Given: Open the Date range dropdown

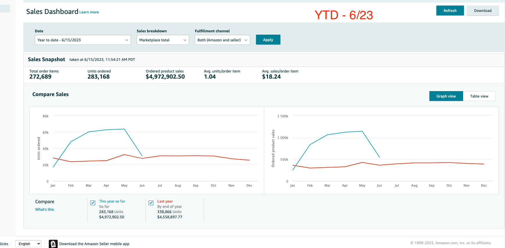Looking at the screenshot, I should pos(83,40).
